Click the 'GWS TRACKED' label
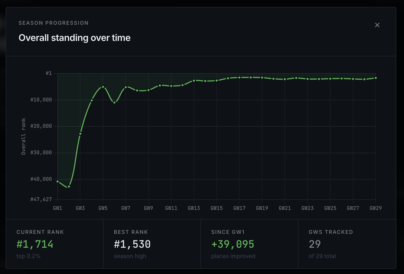 [x=331, y=232]
